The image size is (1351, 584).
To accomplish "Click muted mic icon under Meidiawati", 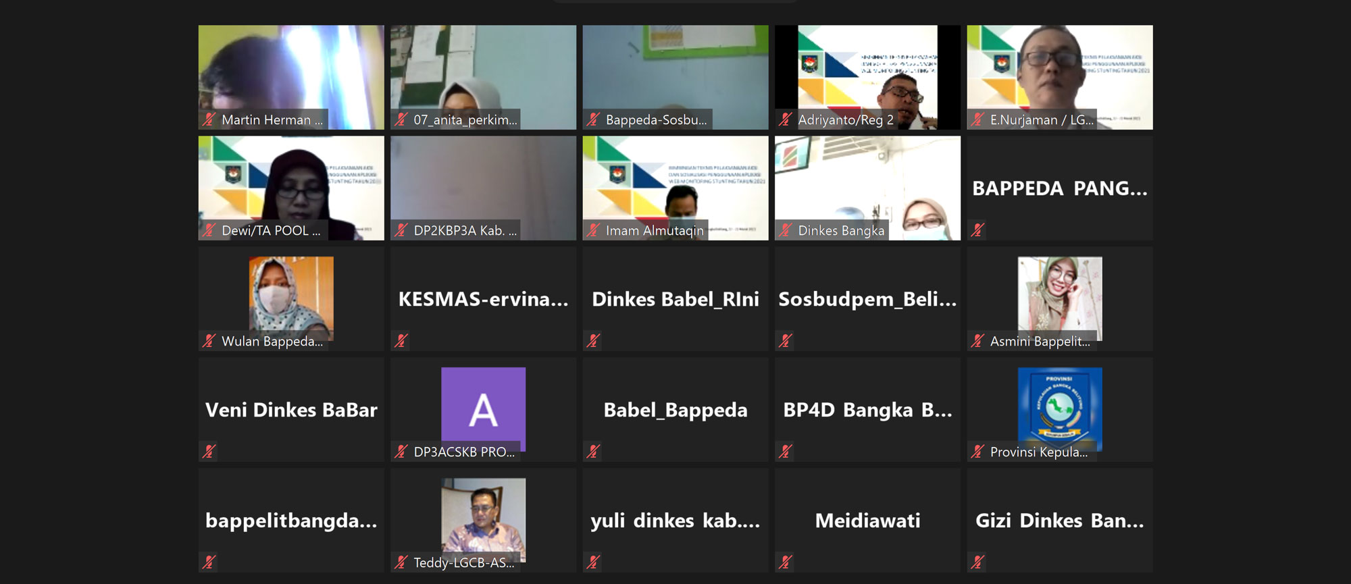I will 786,562.
